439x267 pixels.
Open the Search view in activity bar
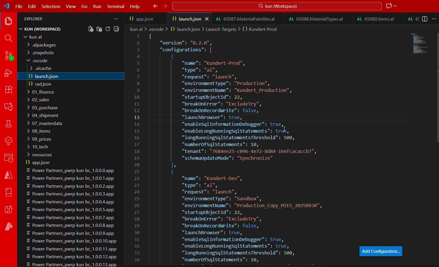(x=9, y=38)
